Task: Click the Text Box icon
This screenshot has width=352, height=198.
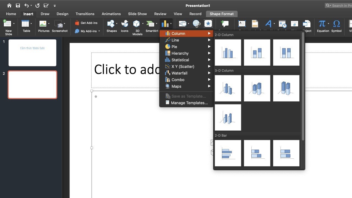Action: coord(242,24)
